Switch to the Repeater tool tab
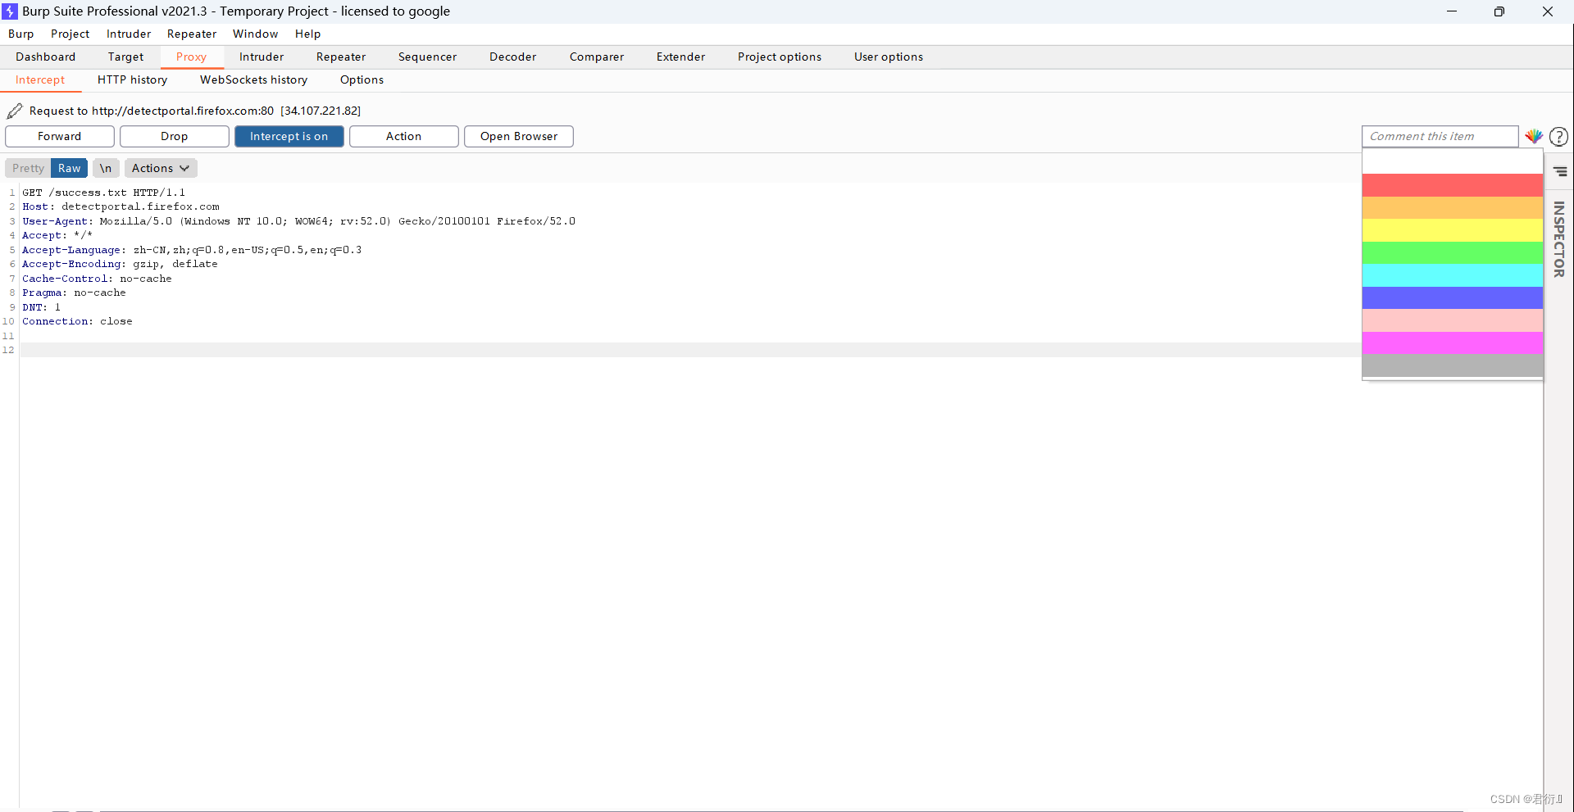 341,57
